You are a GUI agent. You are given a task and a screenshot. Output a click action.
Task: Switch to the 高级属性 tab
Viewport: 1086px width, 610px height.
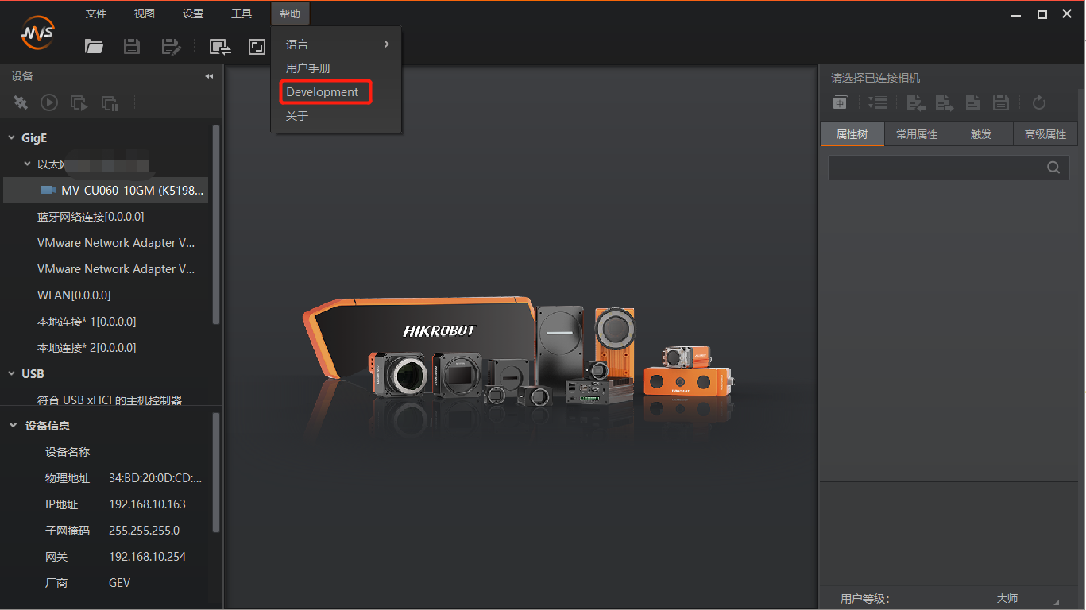pyautogui.click(x=1045, y=134)
